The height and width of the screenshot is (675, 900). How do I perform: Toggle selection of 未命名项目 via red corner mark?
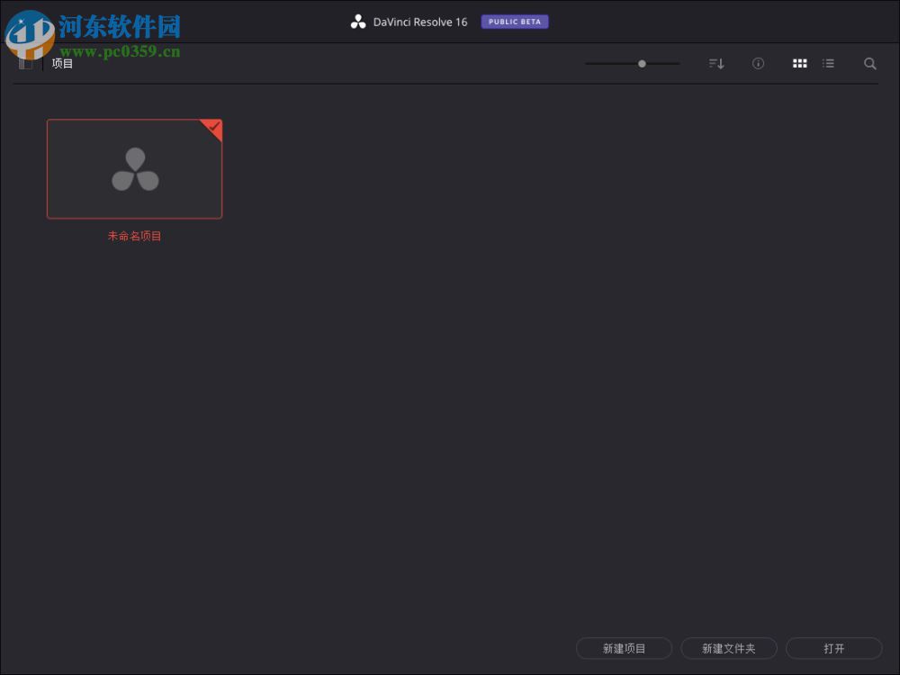click(212, 130)
